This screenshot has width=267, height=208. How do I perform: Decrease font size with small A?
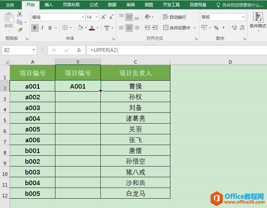point(111,17)
